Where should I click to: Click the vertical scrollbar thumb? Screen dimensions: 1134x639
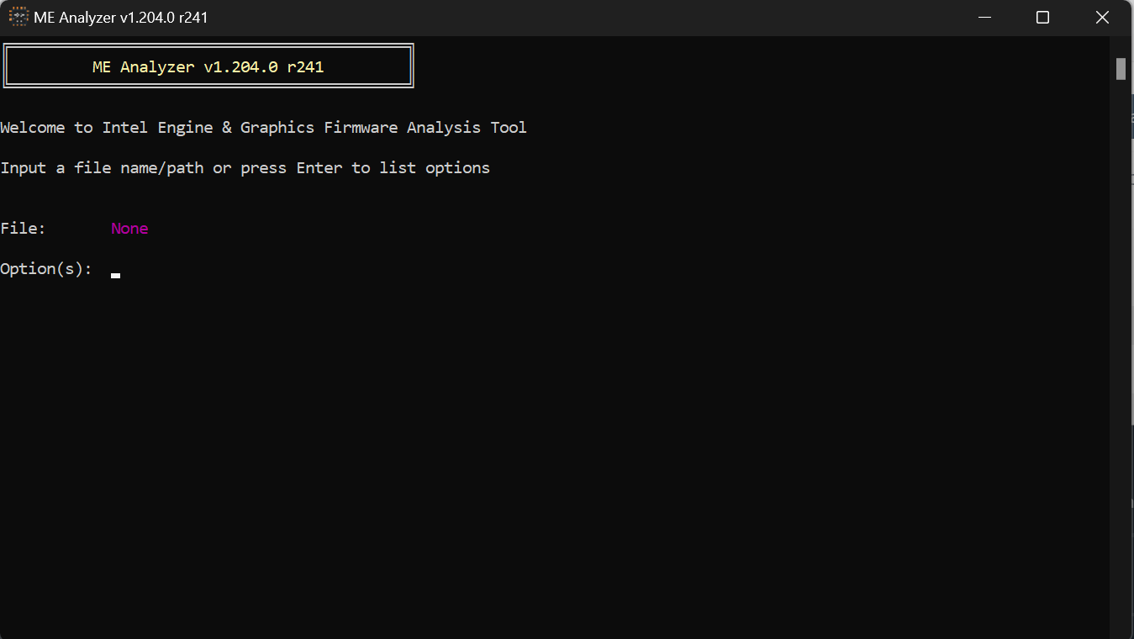[1121, 69]
